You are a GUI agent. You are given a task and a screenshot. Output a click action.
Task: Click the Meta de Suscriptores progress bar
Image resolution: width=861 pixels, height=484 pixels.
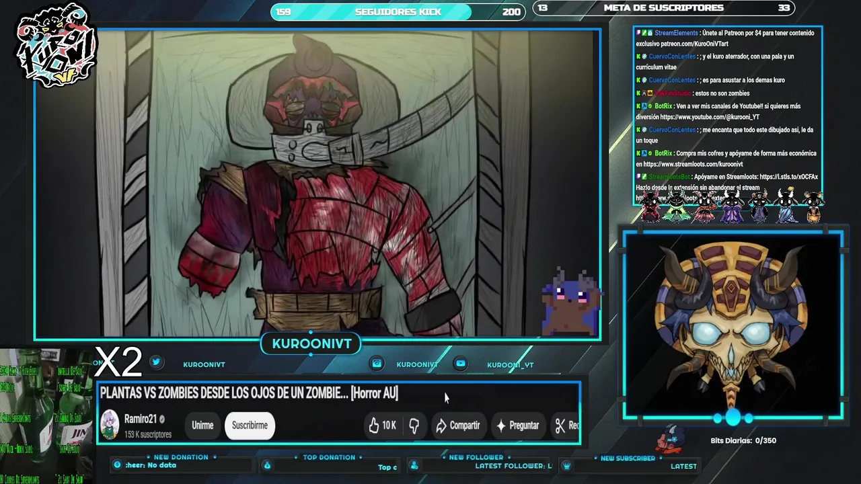pos(664,8)
